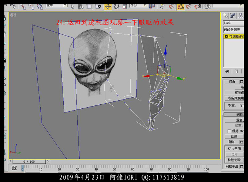Screen dimensions: 248x182
Task: Toggle the Show End Result icon
Action: (237, 71)
